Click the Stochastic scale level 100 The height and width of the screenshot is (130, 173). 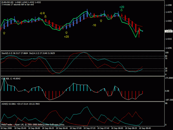(x=167, y=53)
